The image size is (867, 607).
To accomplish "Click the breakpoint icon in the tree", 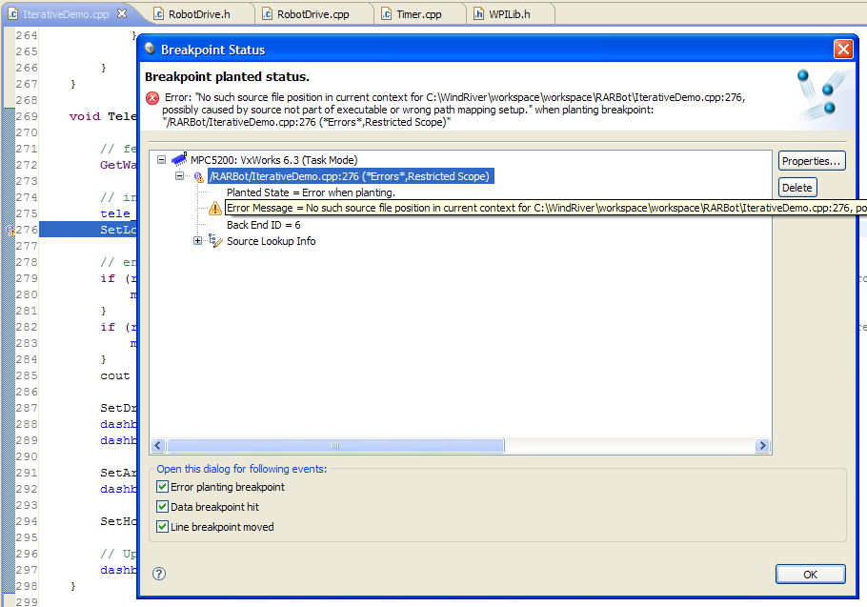I will click(198, 177).
